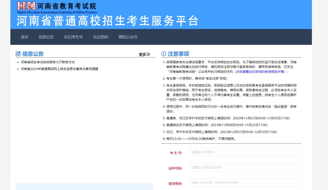328x190 pixels.
Task: Focus the 考生号 input field
Action: [x=245, y=152]
